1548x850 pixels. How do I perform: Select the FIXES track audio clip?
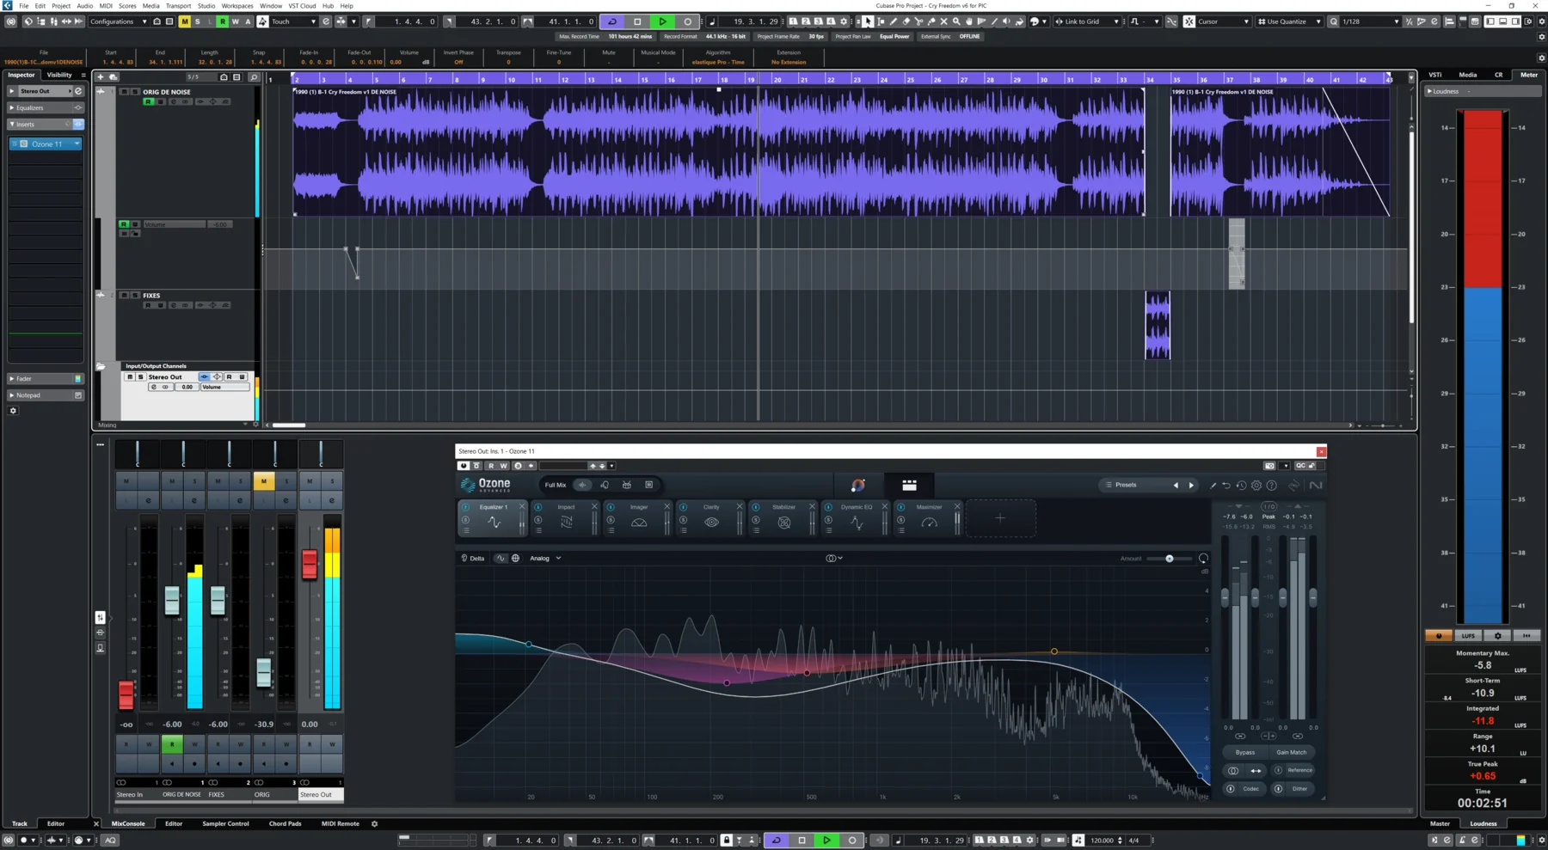[1158, 325]
